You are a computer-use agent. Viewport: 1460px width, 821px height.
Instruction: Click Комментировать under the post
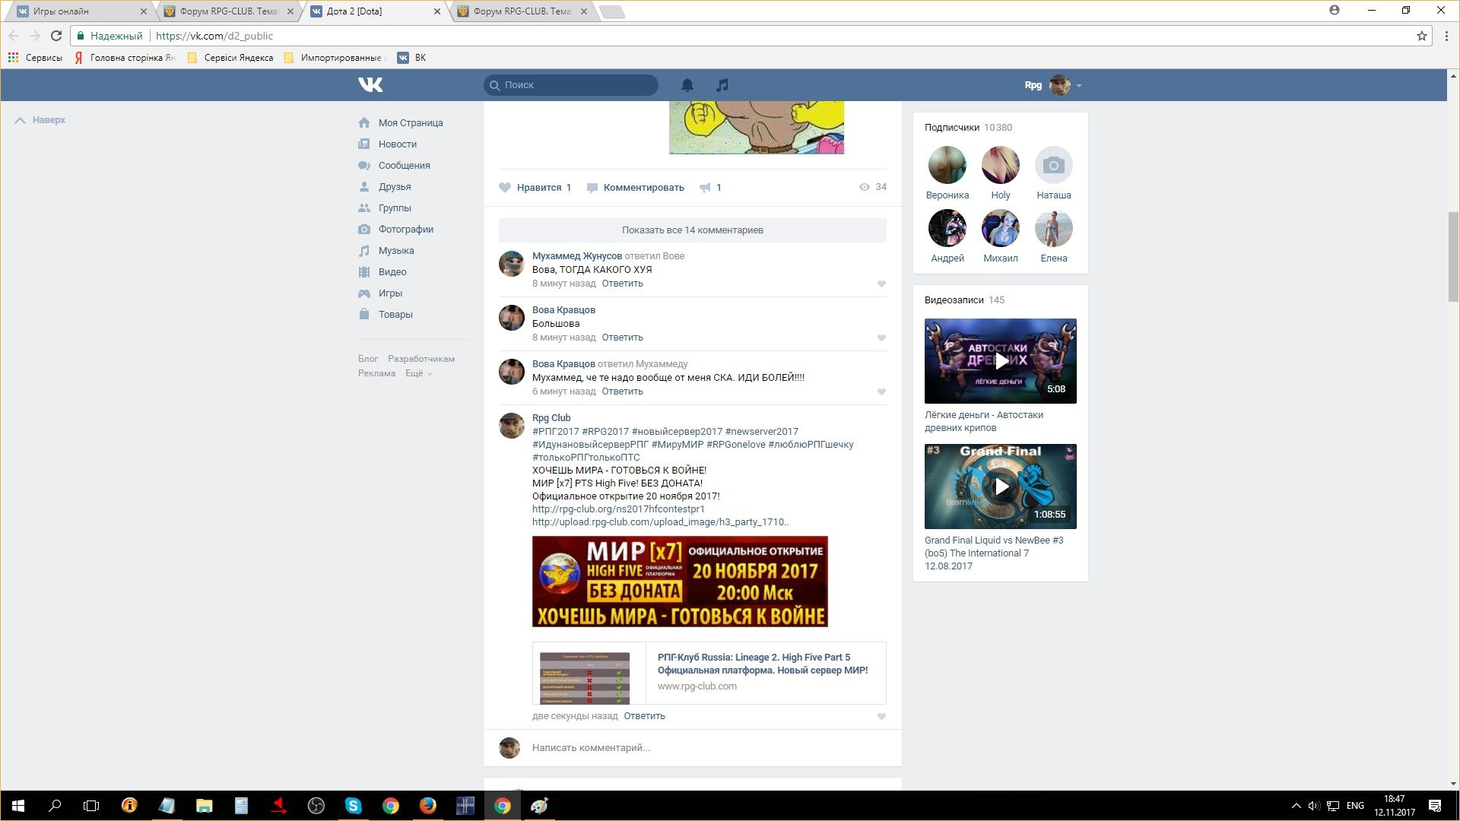(643, 188)
